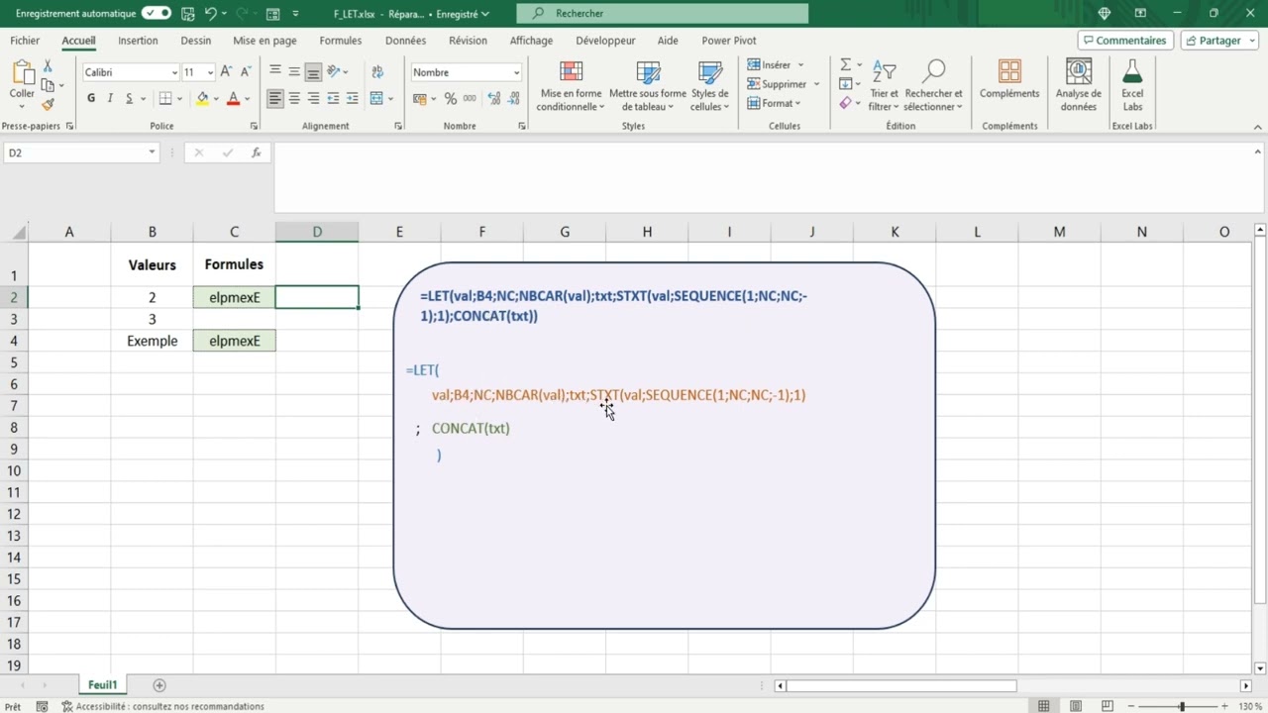Open the Fichier tab

[x=25, y=41]
